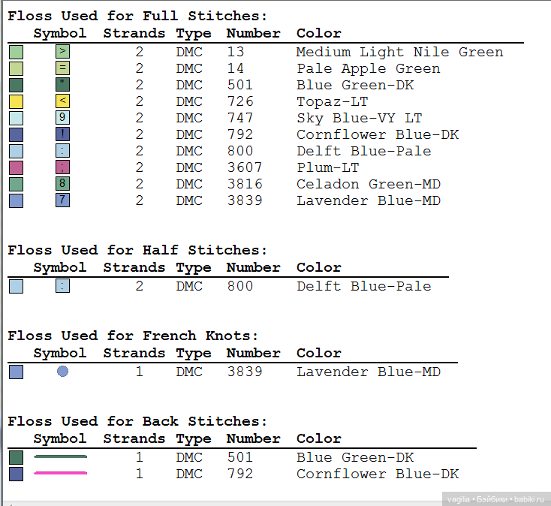Select the pink back stitch line symbol

(60, 474)
